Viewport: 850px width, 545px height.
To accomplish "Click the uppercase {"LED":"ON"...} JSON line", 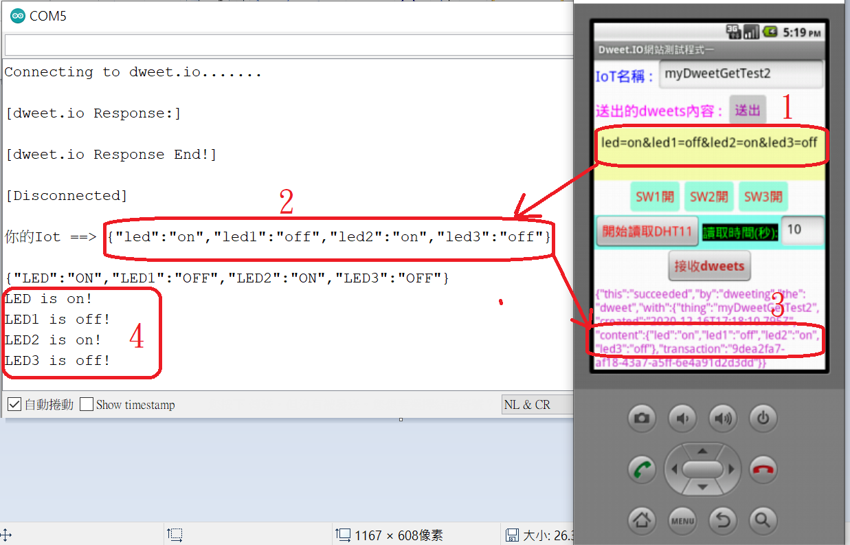I will [227, 278].
